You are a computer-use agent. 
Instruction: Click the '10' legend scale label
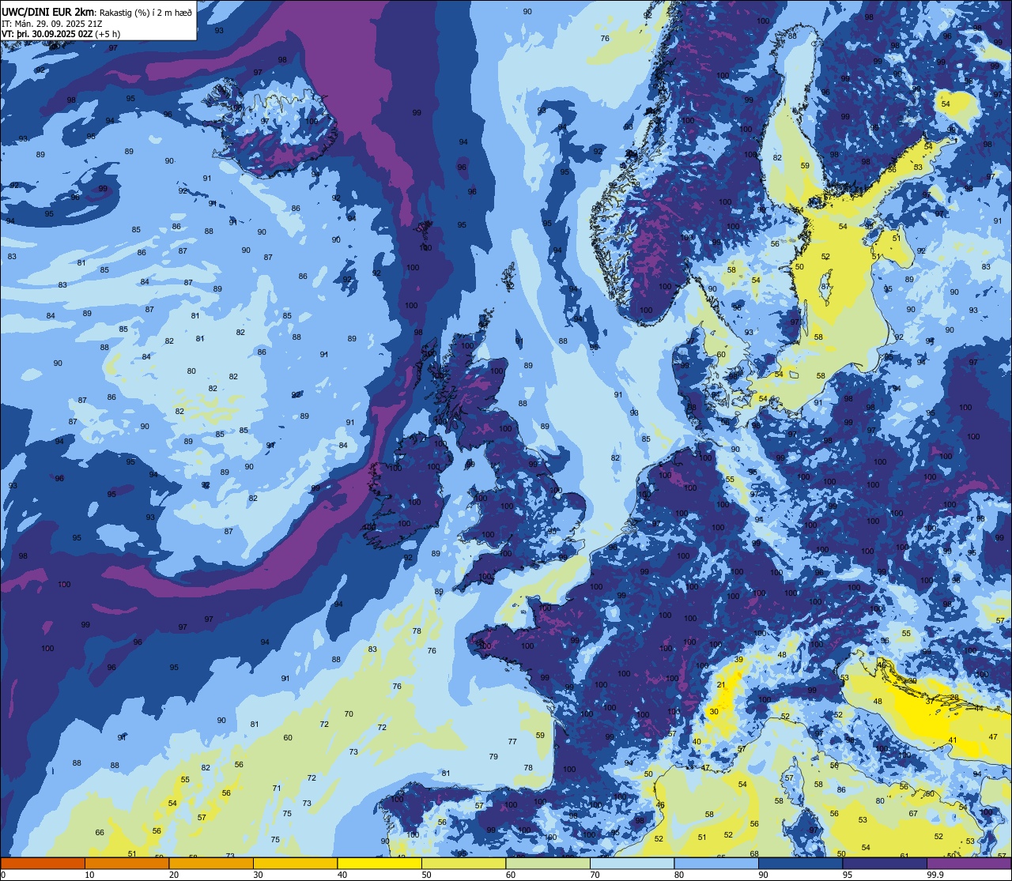(89, 875)
